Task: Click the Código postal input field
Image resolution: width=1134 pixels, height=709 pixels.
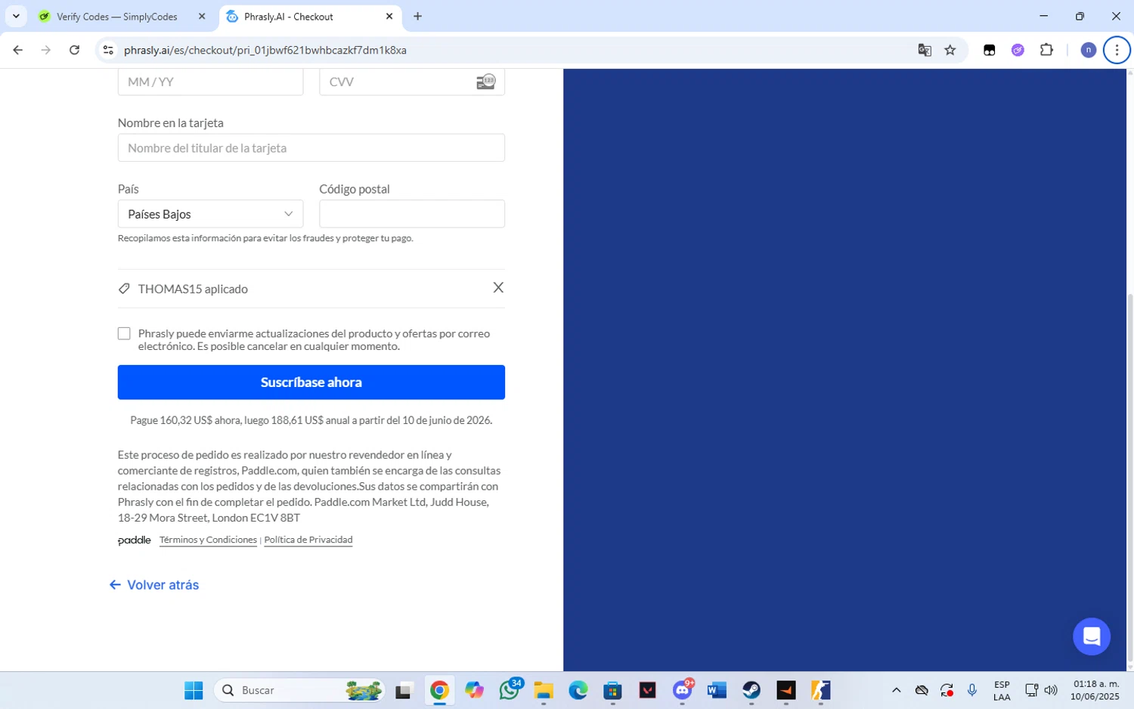Action: [x=412, y=214]
